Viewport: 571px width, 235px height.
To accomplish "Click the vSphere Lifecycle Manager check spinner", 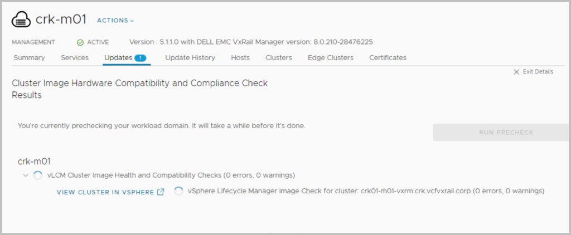I will [179, 191].
